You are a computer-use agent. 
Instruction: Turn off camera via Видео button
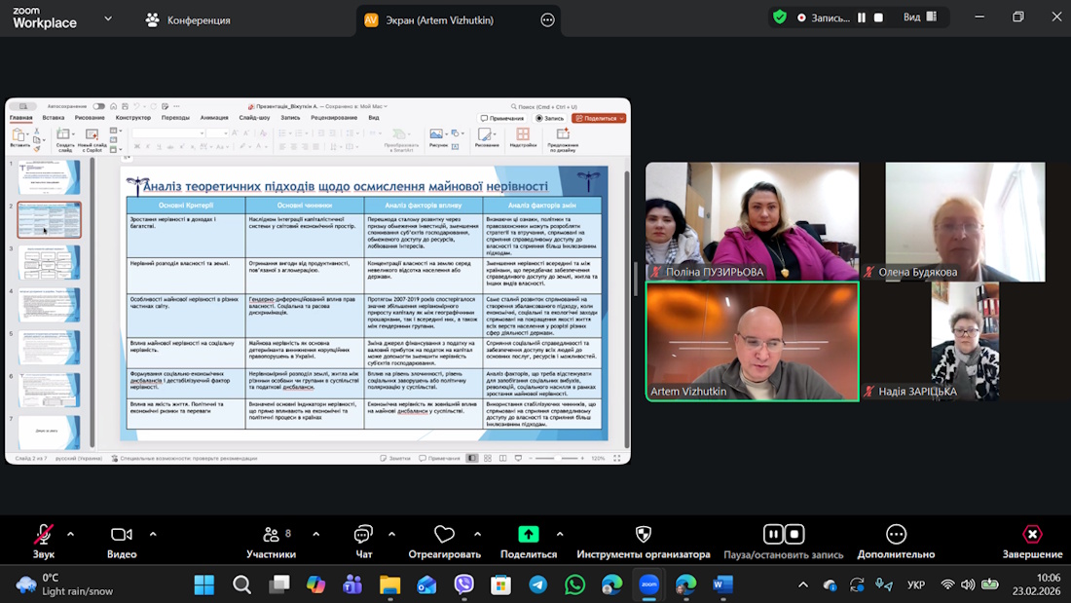point(122,536)
